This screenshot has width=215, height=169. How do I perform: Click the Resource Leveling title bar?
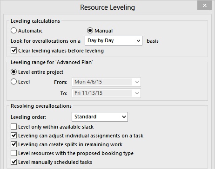[107, 7]
